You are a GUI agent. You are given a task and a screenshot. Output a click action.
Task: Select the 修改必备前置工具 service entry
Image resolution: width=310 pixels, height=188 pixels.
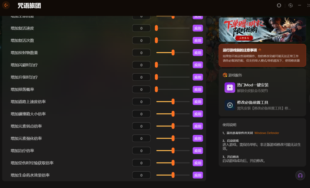[x=262, y=105]
